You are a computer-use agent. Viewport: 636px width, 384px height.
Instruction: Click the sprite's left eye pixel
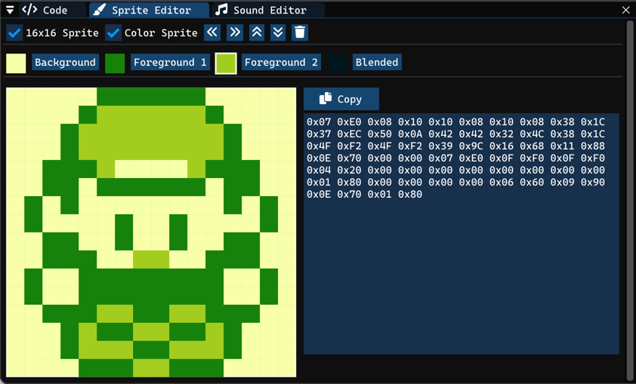pos(124,232)
